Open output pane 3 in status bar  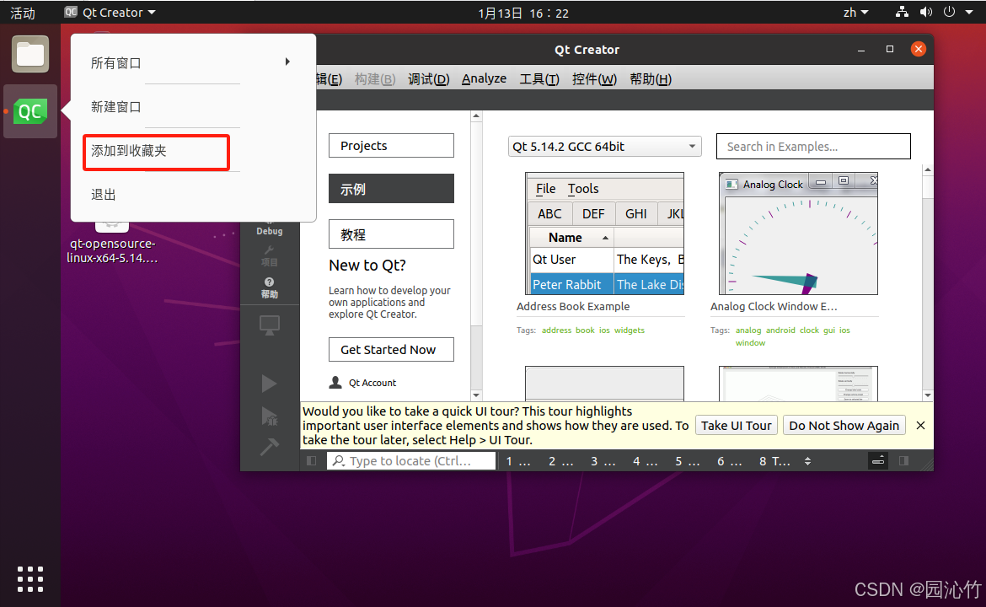[603, 461]
